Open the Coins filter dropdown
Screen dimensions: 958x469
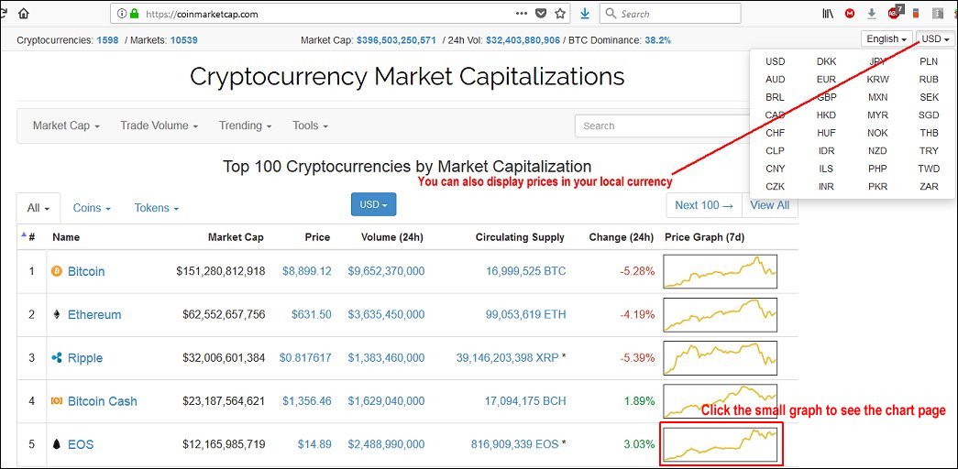pyautogui.click(x=92, y=208)
